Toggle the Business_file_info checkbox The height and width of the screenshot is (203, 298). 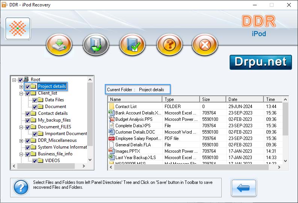coord(27,154)
